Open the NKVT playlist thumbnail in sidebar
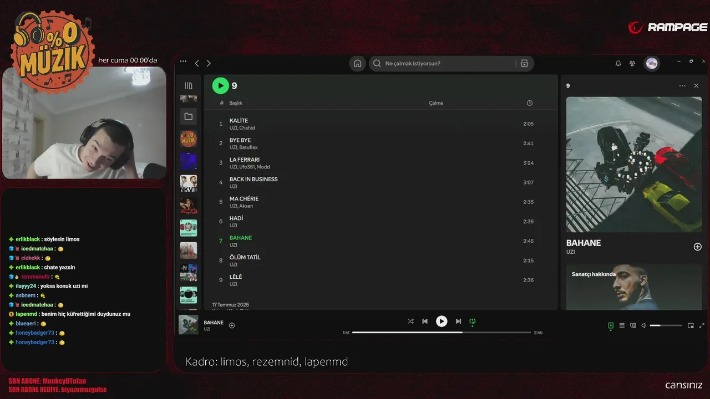This screenshot has height=399, width=710. click(189, 183)
